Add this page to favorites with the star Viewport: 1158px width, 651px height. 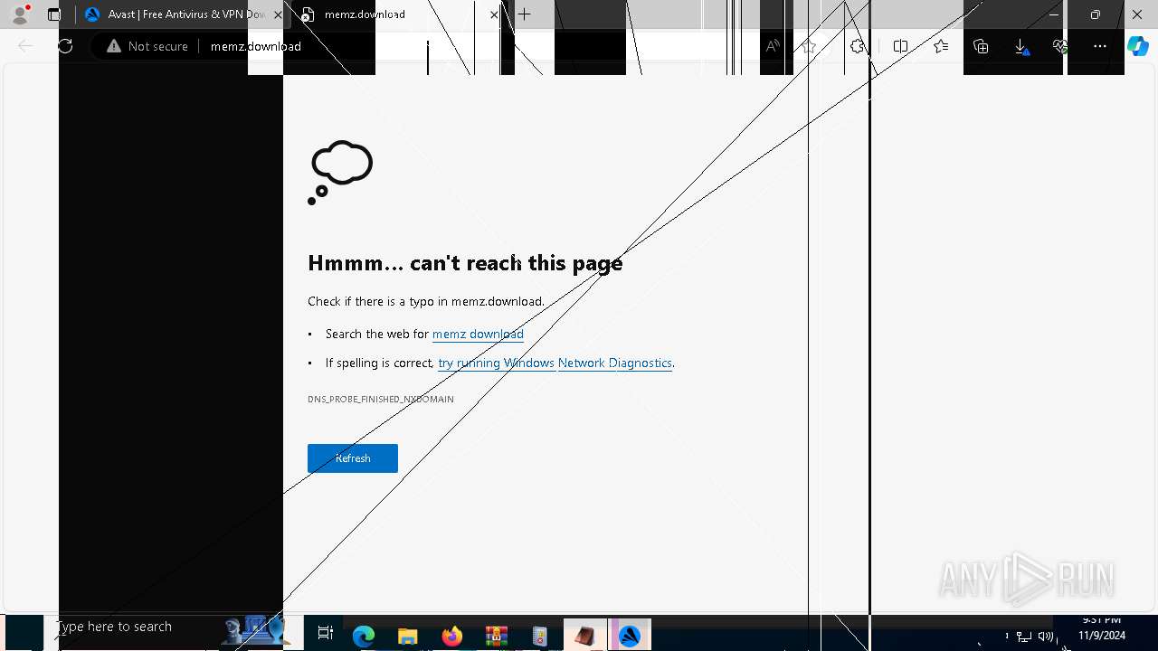click(810, 46)
